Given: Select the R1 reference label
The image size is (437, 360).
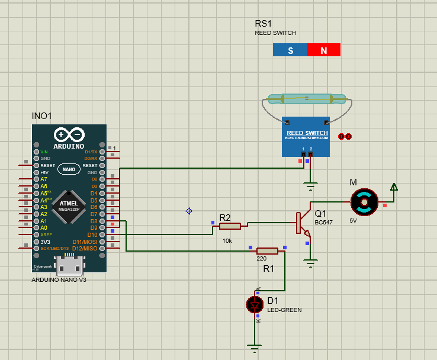Looking at the screenshot, I should pyautogui.click(x=269, y=269).
